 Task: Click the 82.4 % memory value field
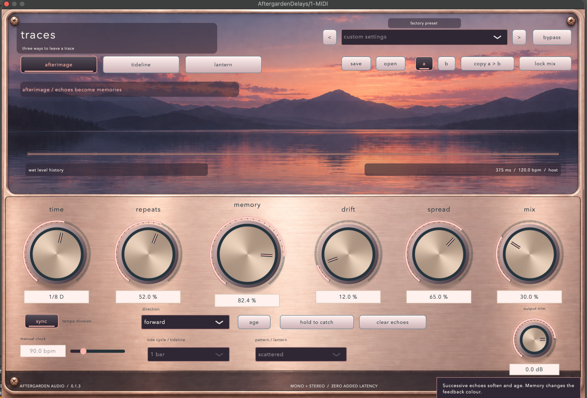(x=247, y=300)
